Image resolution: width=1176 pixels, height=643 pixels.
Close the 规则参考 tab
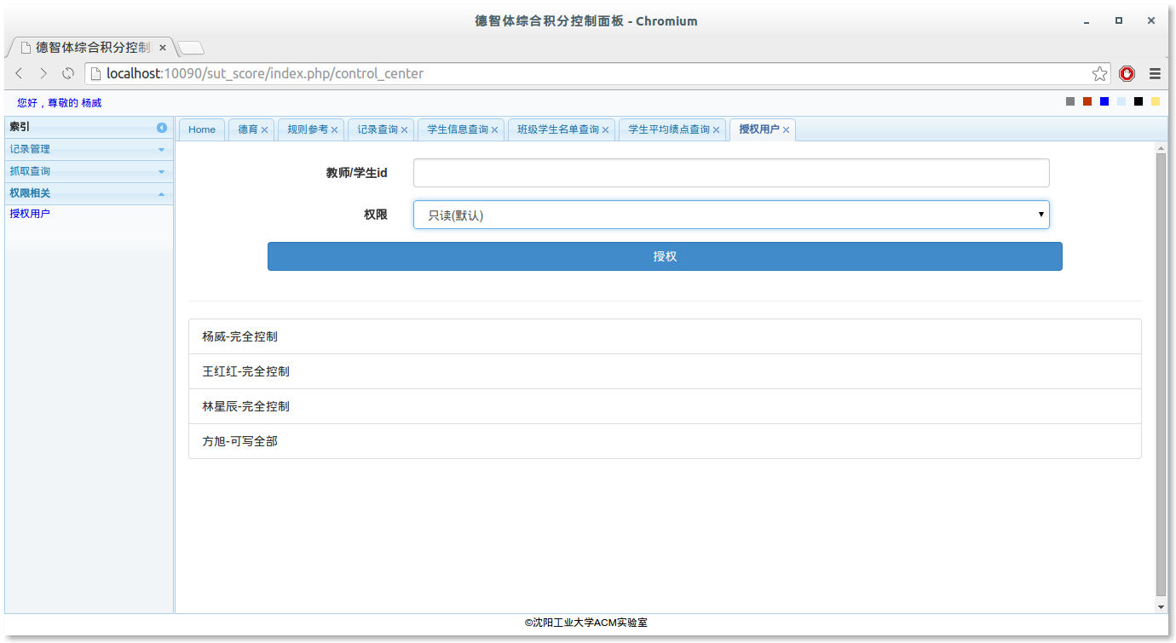335,130
